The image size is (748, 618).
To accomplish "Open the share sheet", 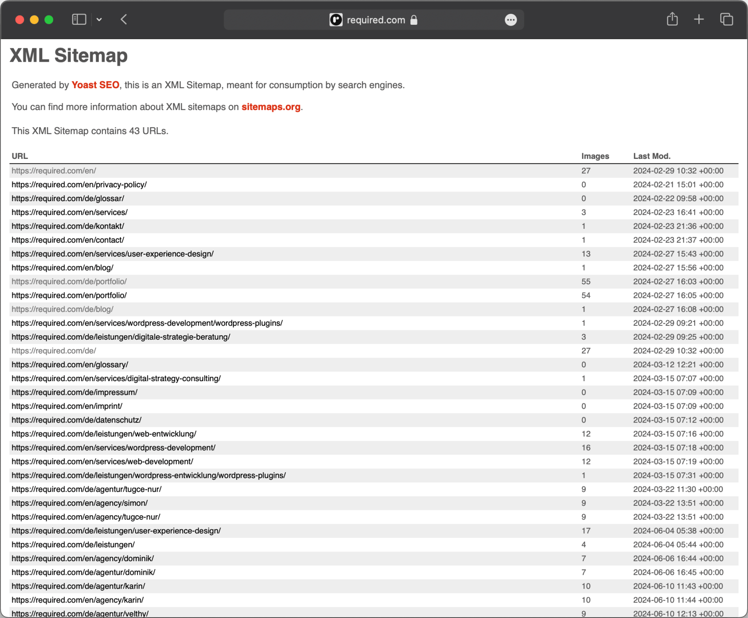I will (x=672, y=19).
